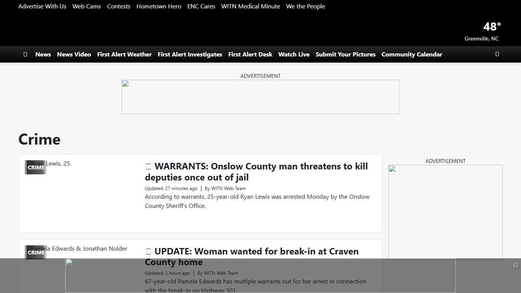Open News Video section
The width and height of the screenshot is (521, 293).
coord(74,54)
